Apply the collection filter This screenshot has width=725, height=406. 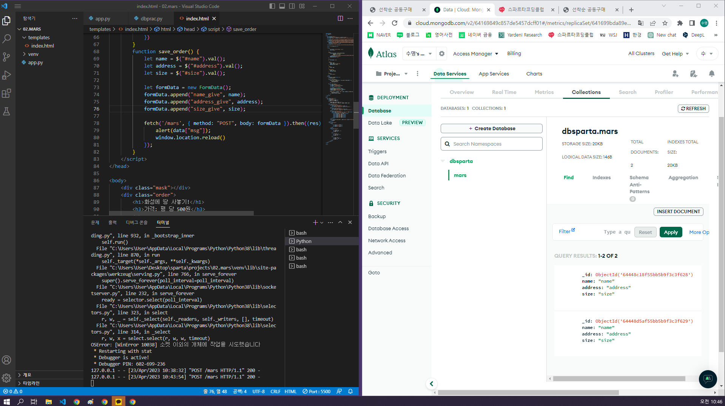click(x=671, y=232)
